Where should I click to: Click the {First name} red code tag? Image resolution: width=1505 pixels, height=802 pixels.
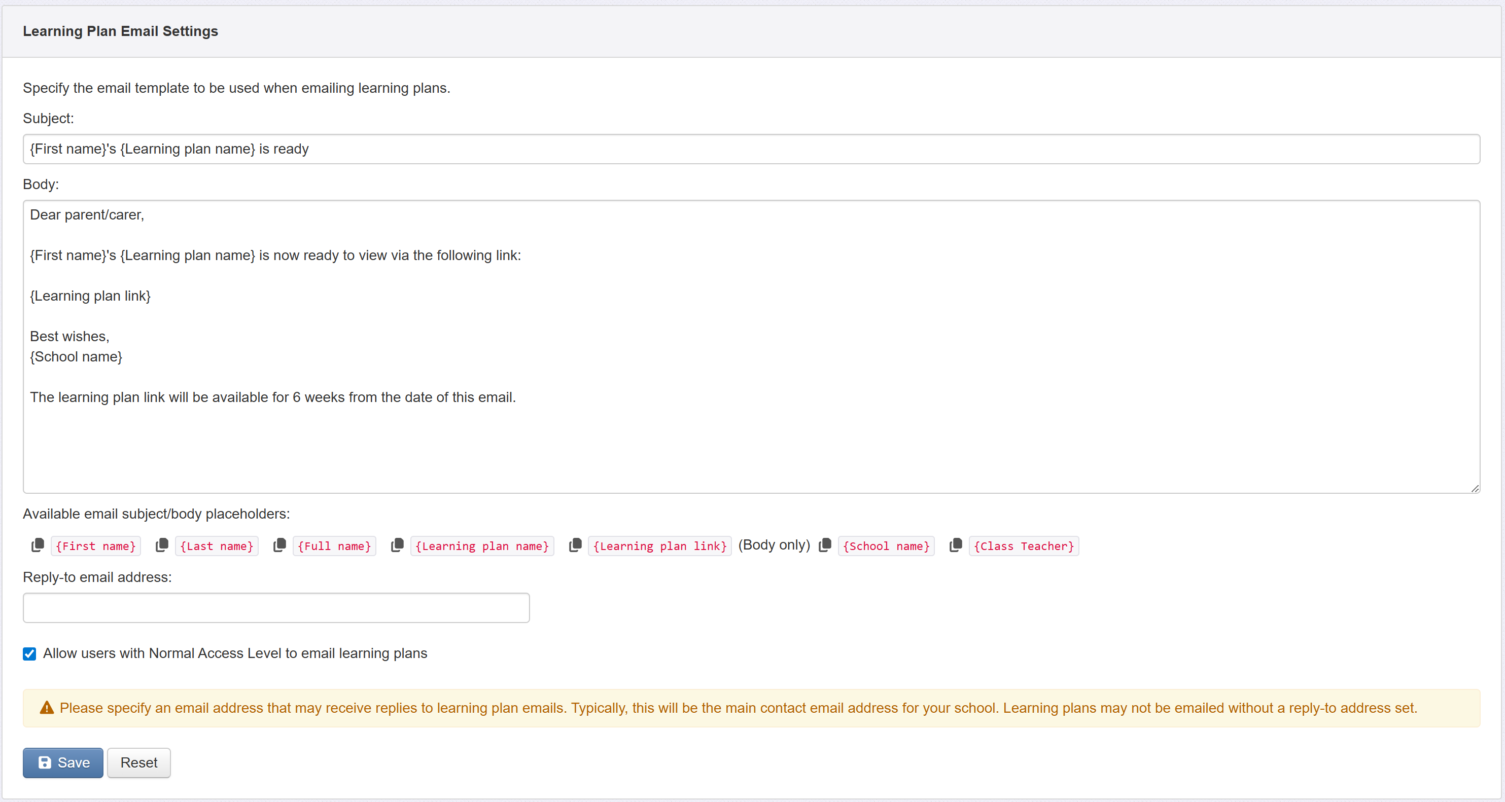(x=96, y=546)
